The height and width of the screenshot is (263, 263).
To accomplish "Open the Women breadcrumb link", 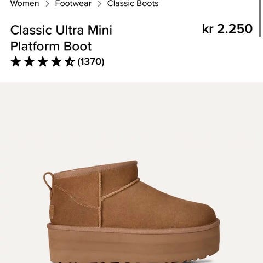I will click(25, 3).
